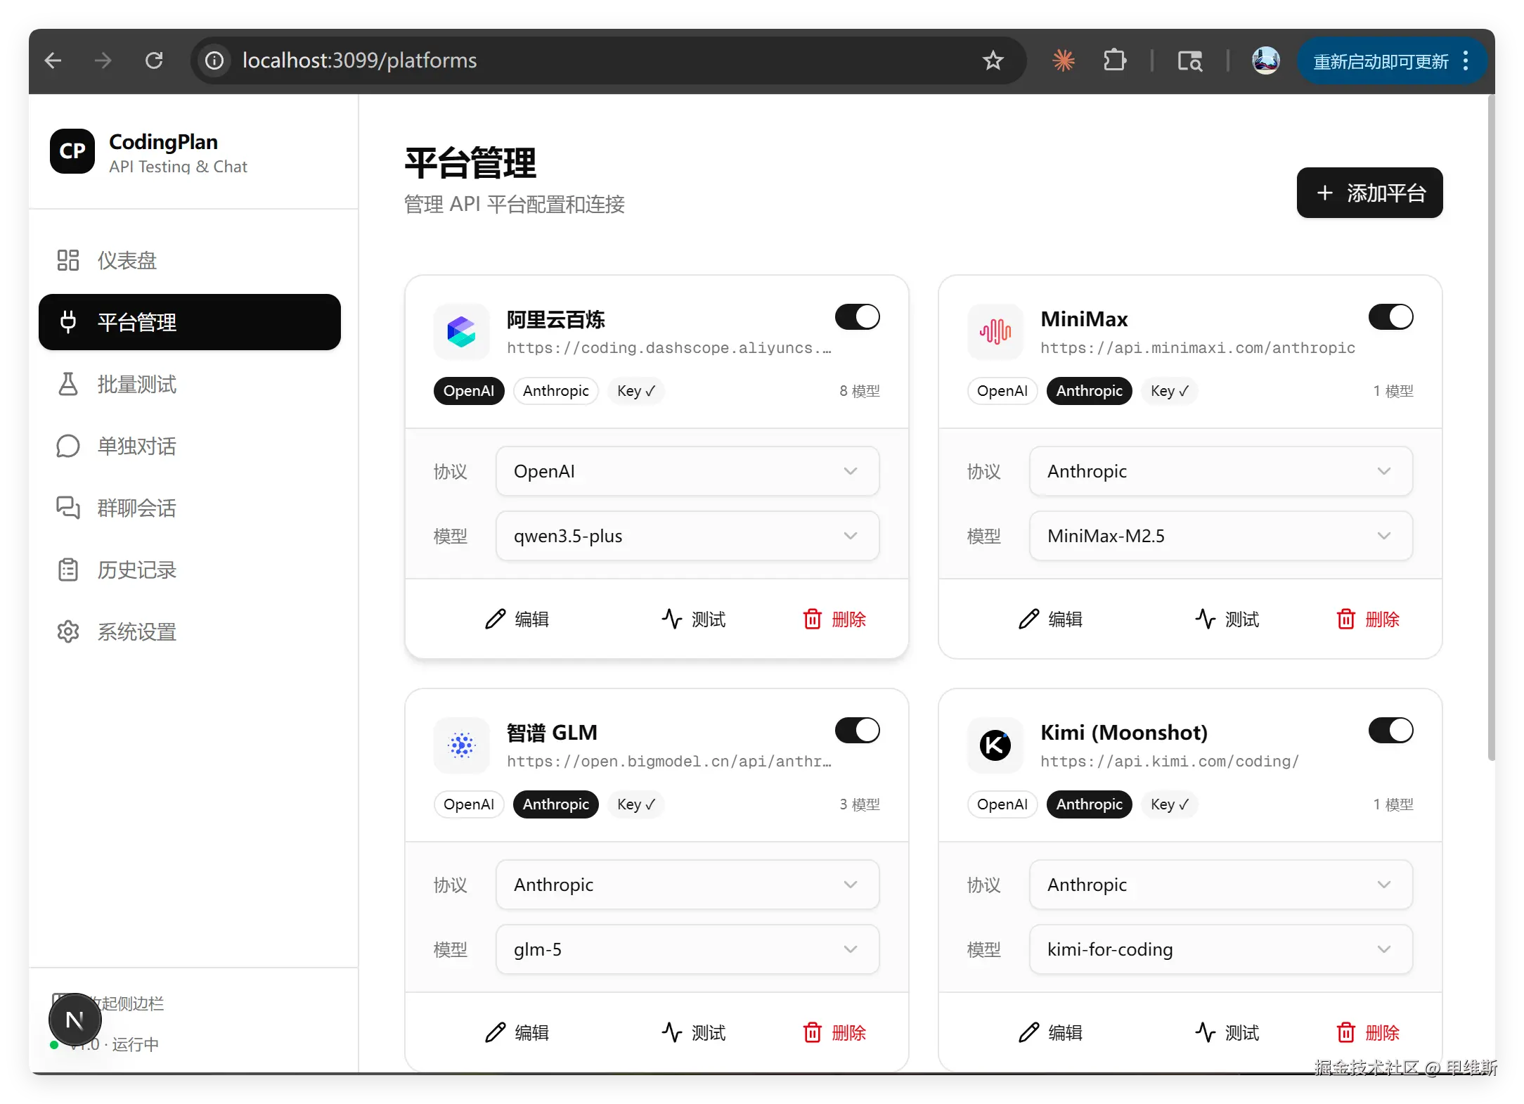
Task: Bookmark this page with the star icon
Action: coord(993,60)
